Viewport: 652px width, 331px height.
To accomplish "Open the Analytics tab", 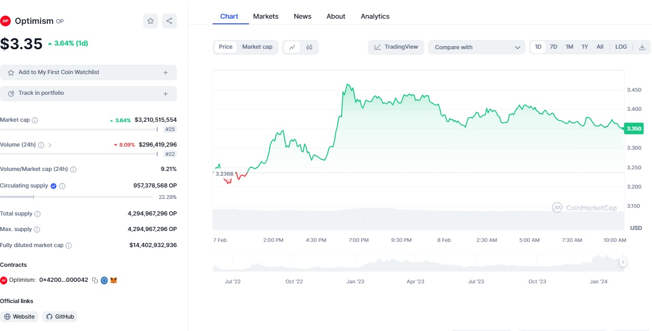I will [x=375, y=17].
